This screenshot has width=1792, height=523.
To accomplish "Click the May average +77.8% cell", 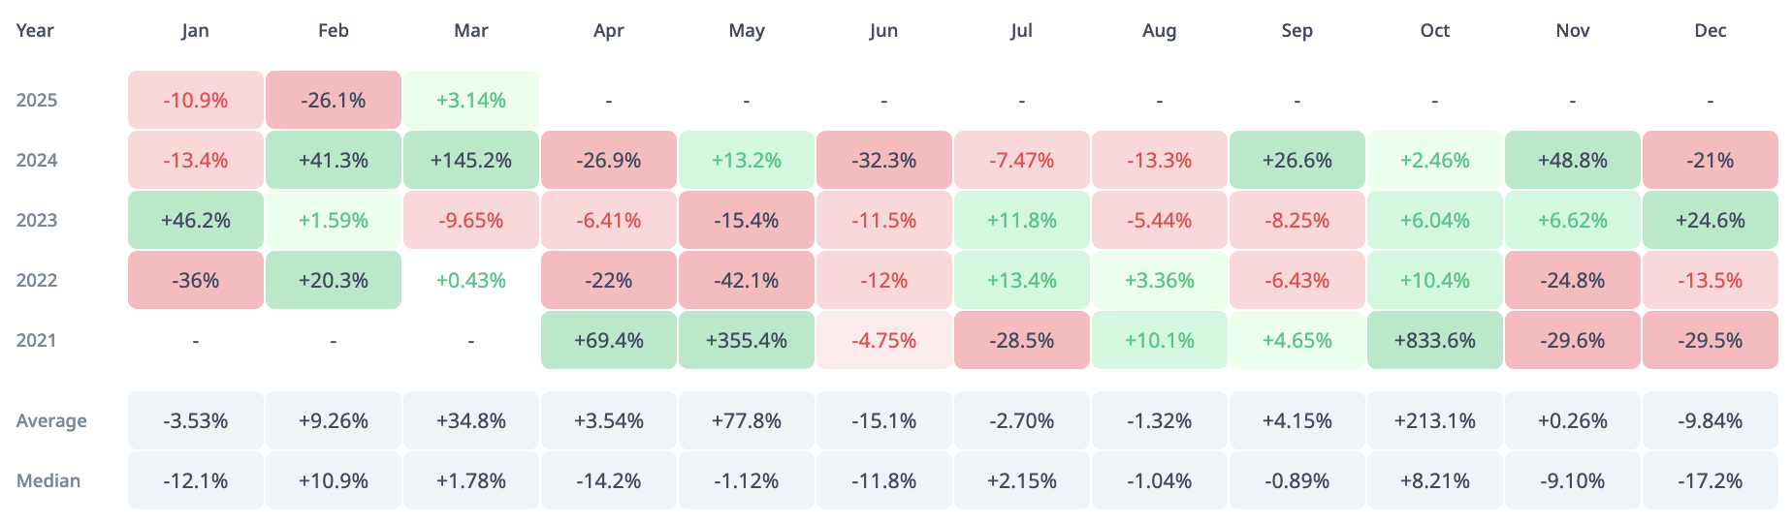I will tap(747, 420).
